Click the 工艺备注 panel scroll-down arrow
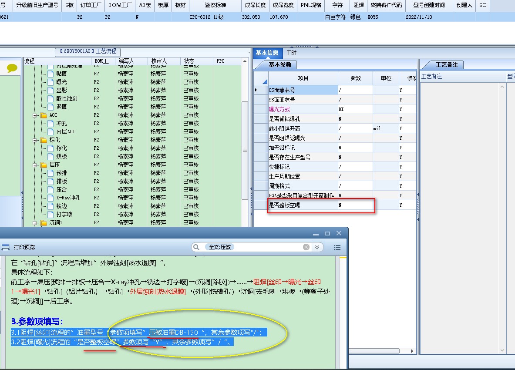This screenshot has height=370, width=515. [x=502, y=350]
